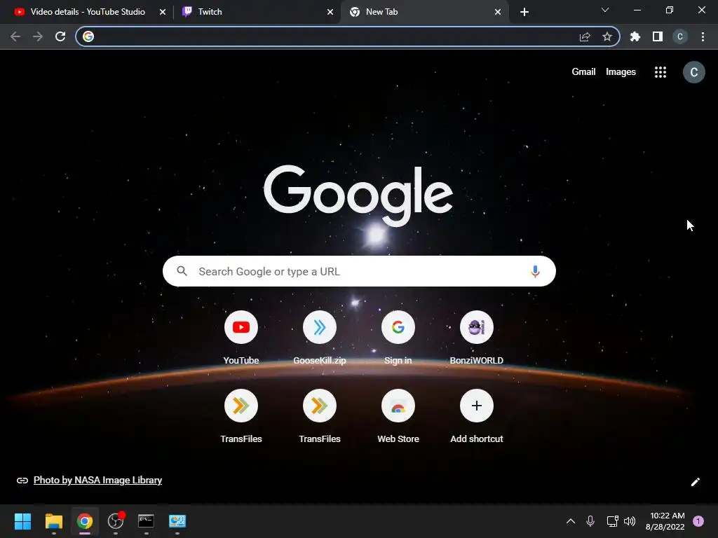
Task: Focus the Search Google or type a URL box
Action: click(x=359, y=271)
